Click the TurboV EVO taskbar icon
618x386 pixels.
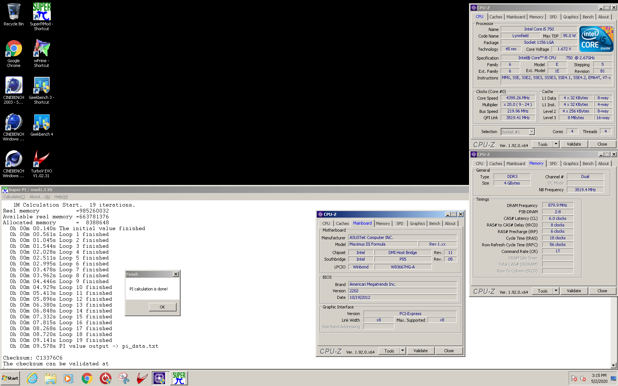[142, 378]
